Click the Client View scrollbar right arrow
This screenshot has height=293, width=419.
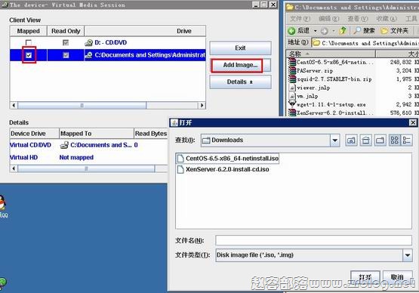point(202,105)
